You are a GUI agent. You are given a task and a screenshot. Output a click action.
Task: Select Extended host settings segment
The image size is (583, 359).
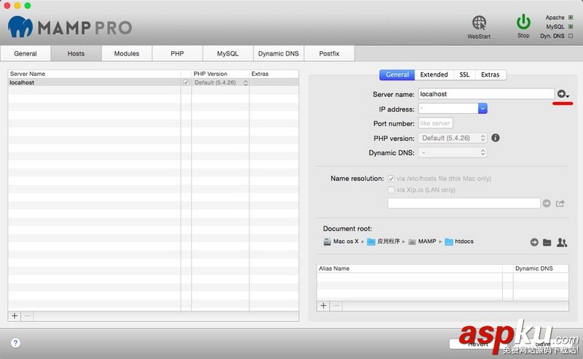tap(434, 74)
